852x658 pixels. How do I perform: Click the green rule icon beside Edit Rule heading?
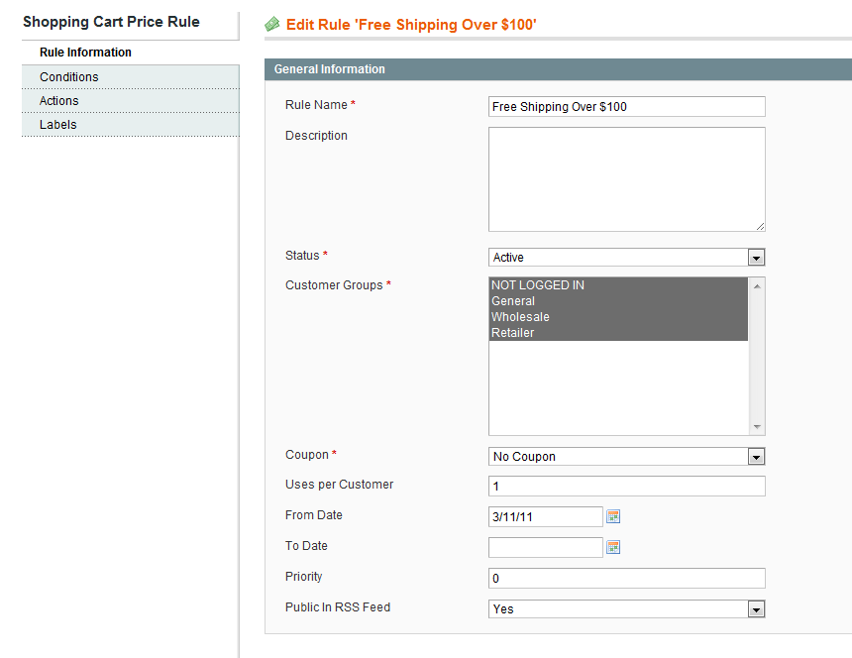[x=272, y=24]
